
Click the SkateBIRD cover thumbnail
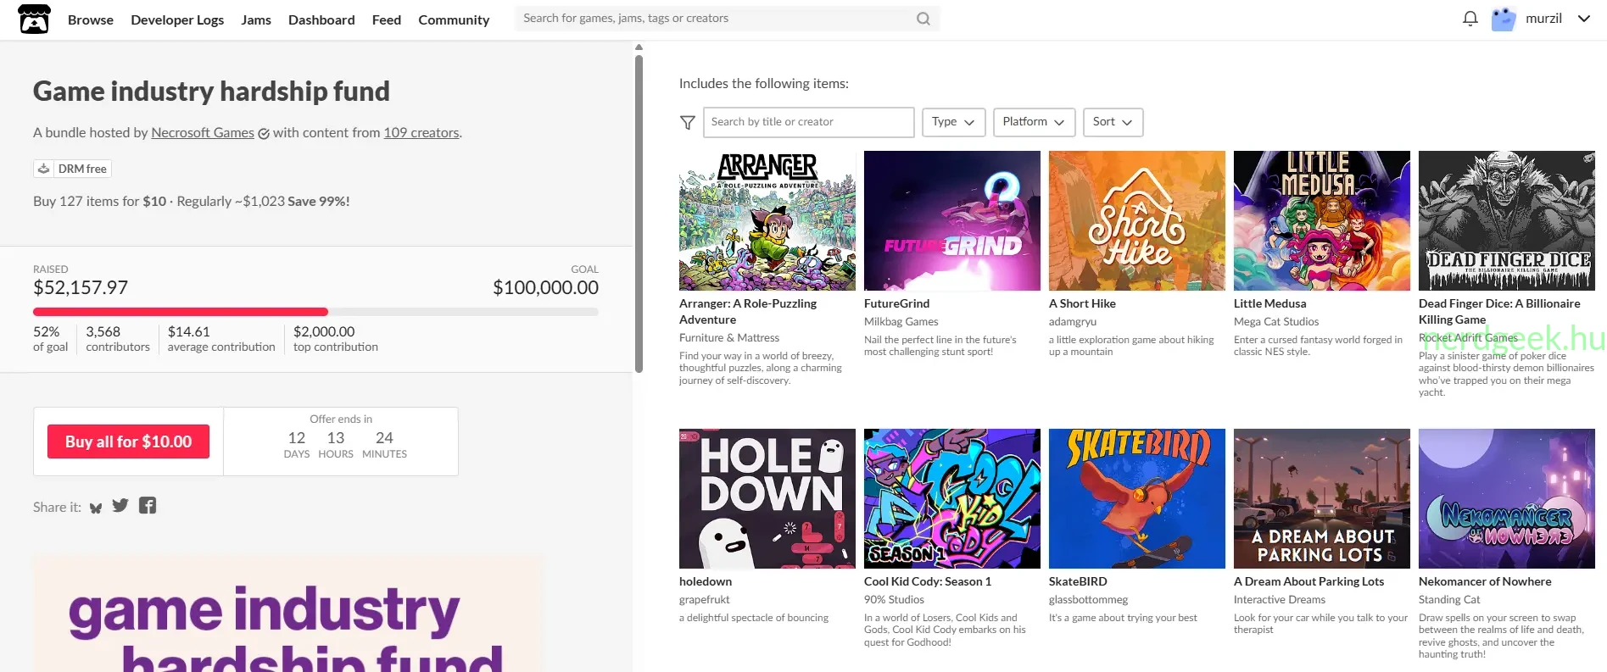[1137, 498]
